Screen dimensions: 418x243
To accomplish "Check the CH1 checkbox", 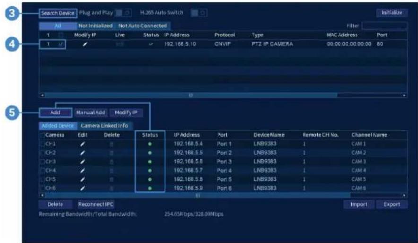I will point(42,144).
